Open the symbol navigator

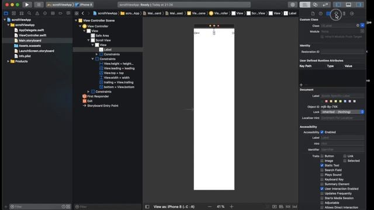[22, 13]
